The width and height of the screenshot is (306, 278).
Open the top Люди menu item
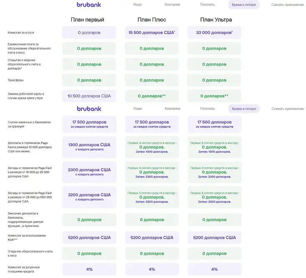pos(138,5)
